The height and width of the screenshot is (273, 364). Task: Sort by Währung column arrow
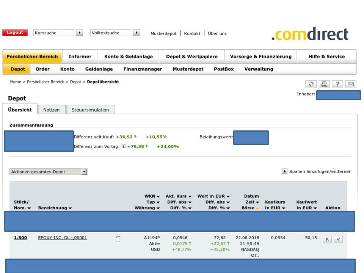tap(158, 208)
